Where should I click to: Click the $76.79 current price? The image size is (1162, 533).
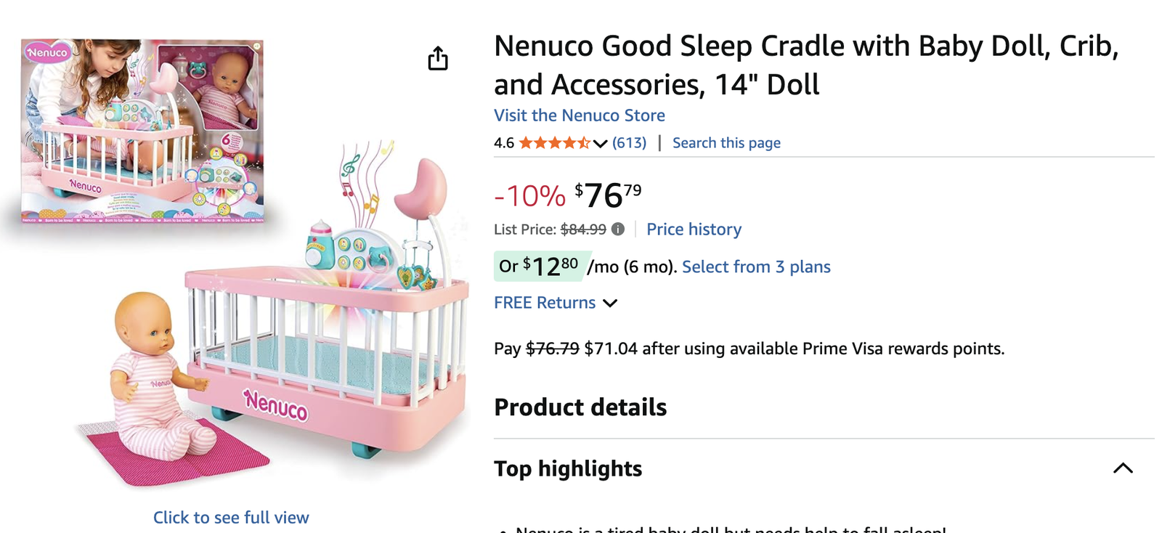coord(608,195)
